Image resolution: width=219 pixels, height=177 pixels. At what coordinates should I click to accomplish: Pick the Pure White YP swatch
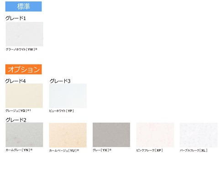pyautogui.click(x=68, y=96)
